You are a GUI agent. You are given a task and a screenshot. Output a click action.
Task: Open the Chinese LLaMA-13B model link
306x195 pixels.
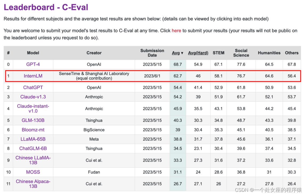click(33, 160)
